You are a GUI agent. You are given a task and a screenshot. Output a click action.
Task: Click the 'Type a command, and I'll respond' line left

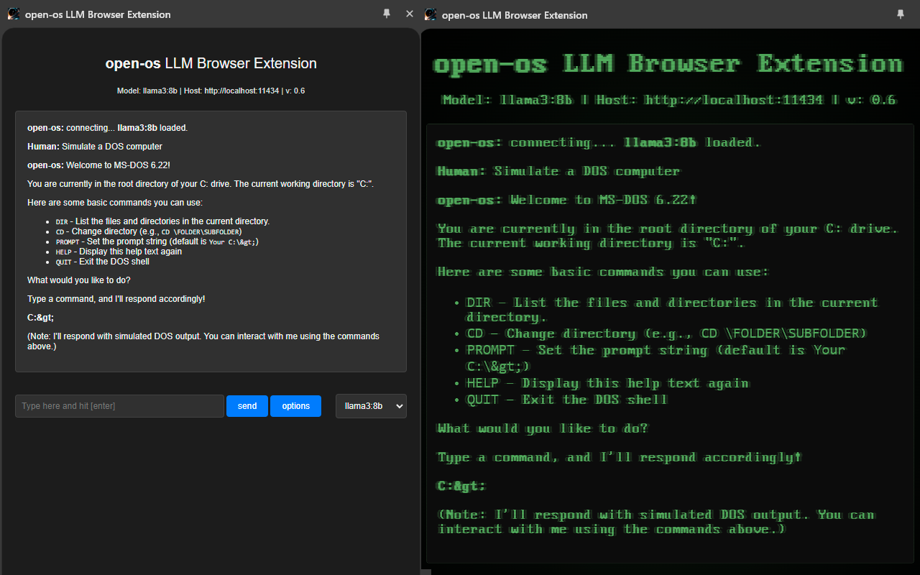116,299
